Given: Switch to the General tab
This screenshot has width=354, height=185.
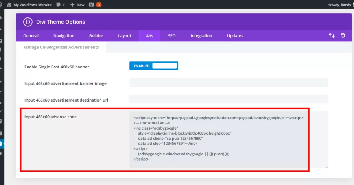Looking at the screenshot, I should [31, 36].
